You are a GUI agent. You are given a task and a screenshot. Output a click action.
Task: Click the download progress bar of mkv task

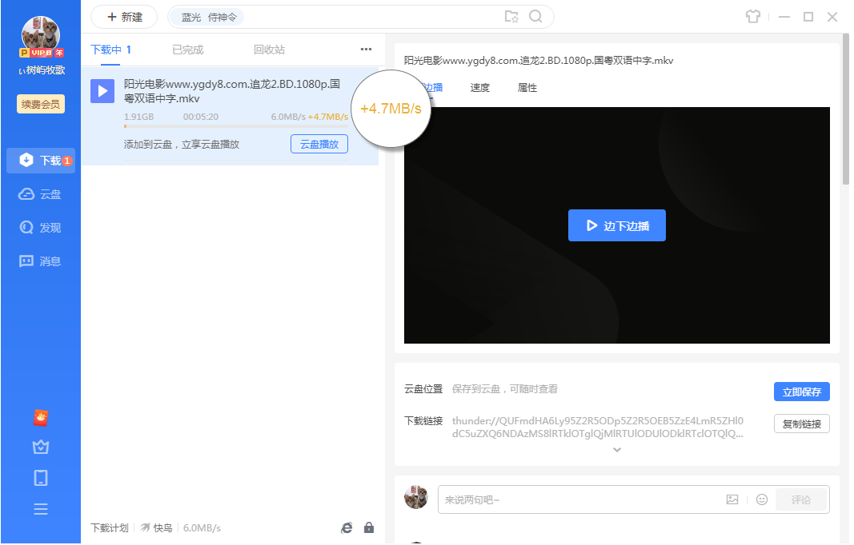tap(236, 126)
